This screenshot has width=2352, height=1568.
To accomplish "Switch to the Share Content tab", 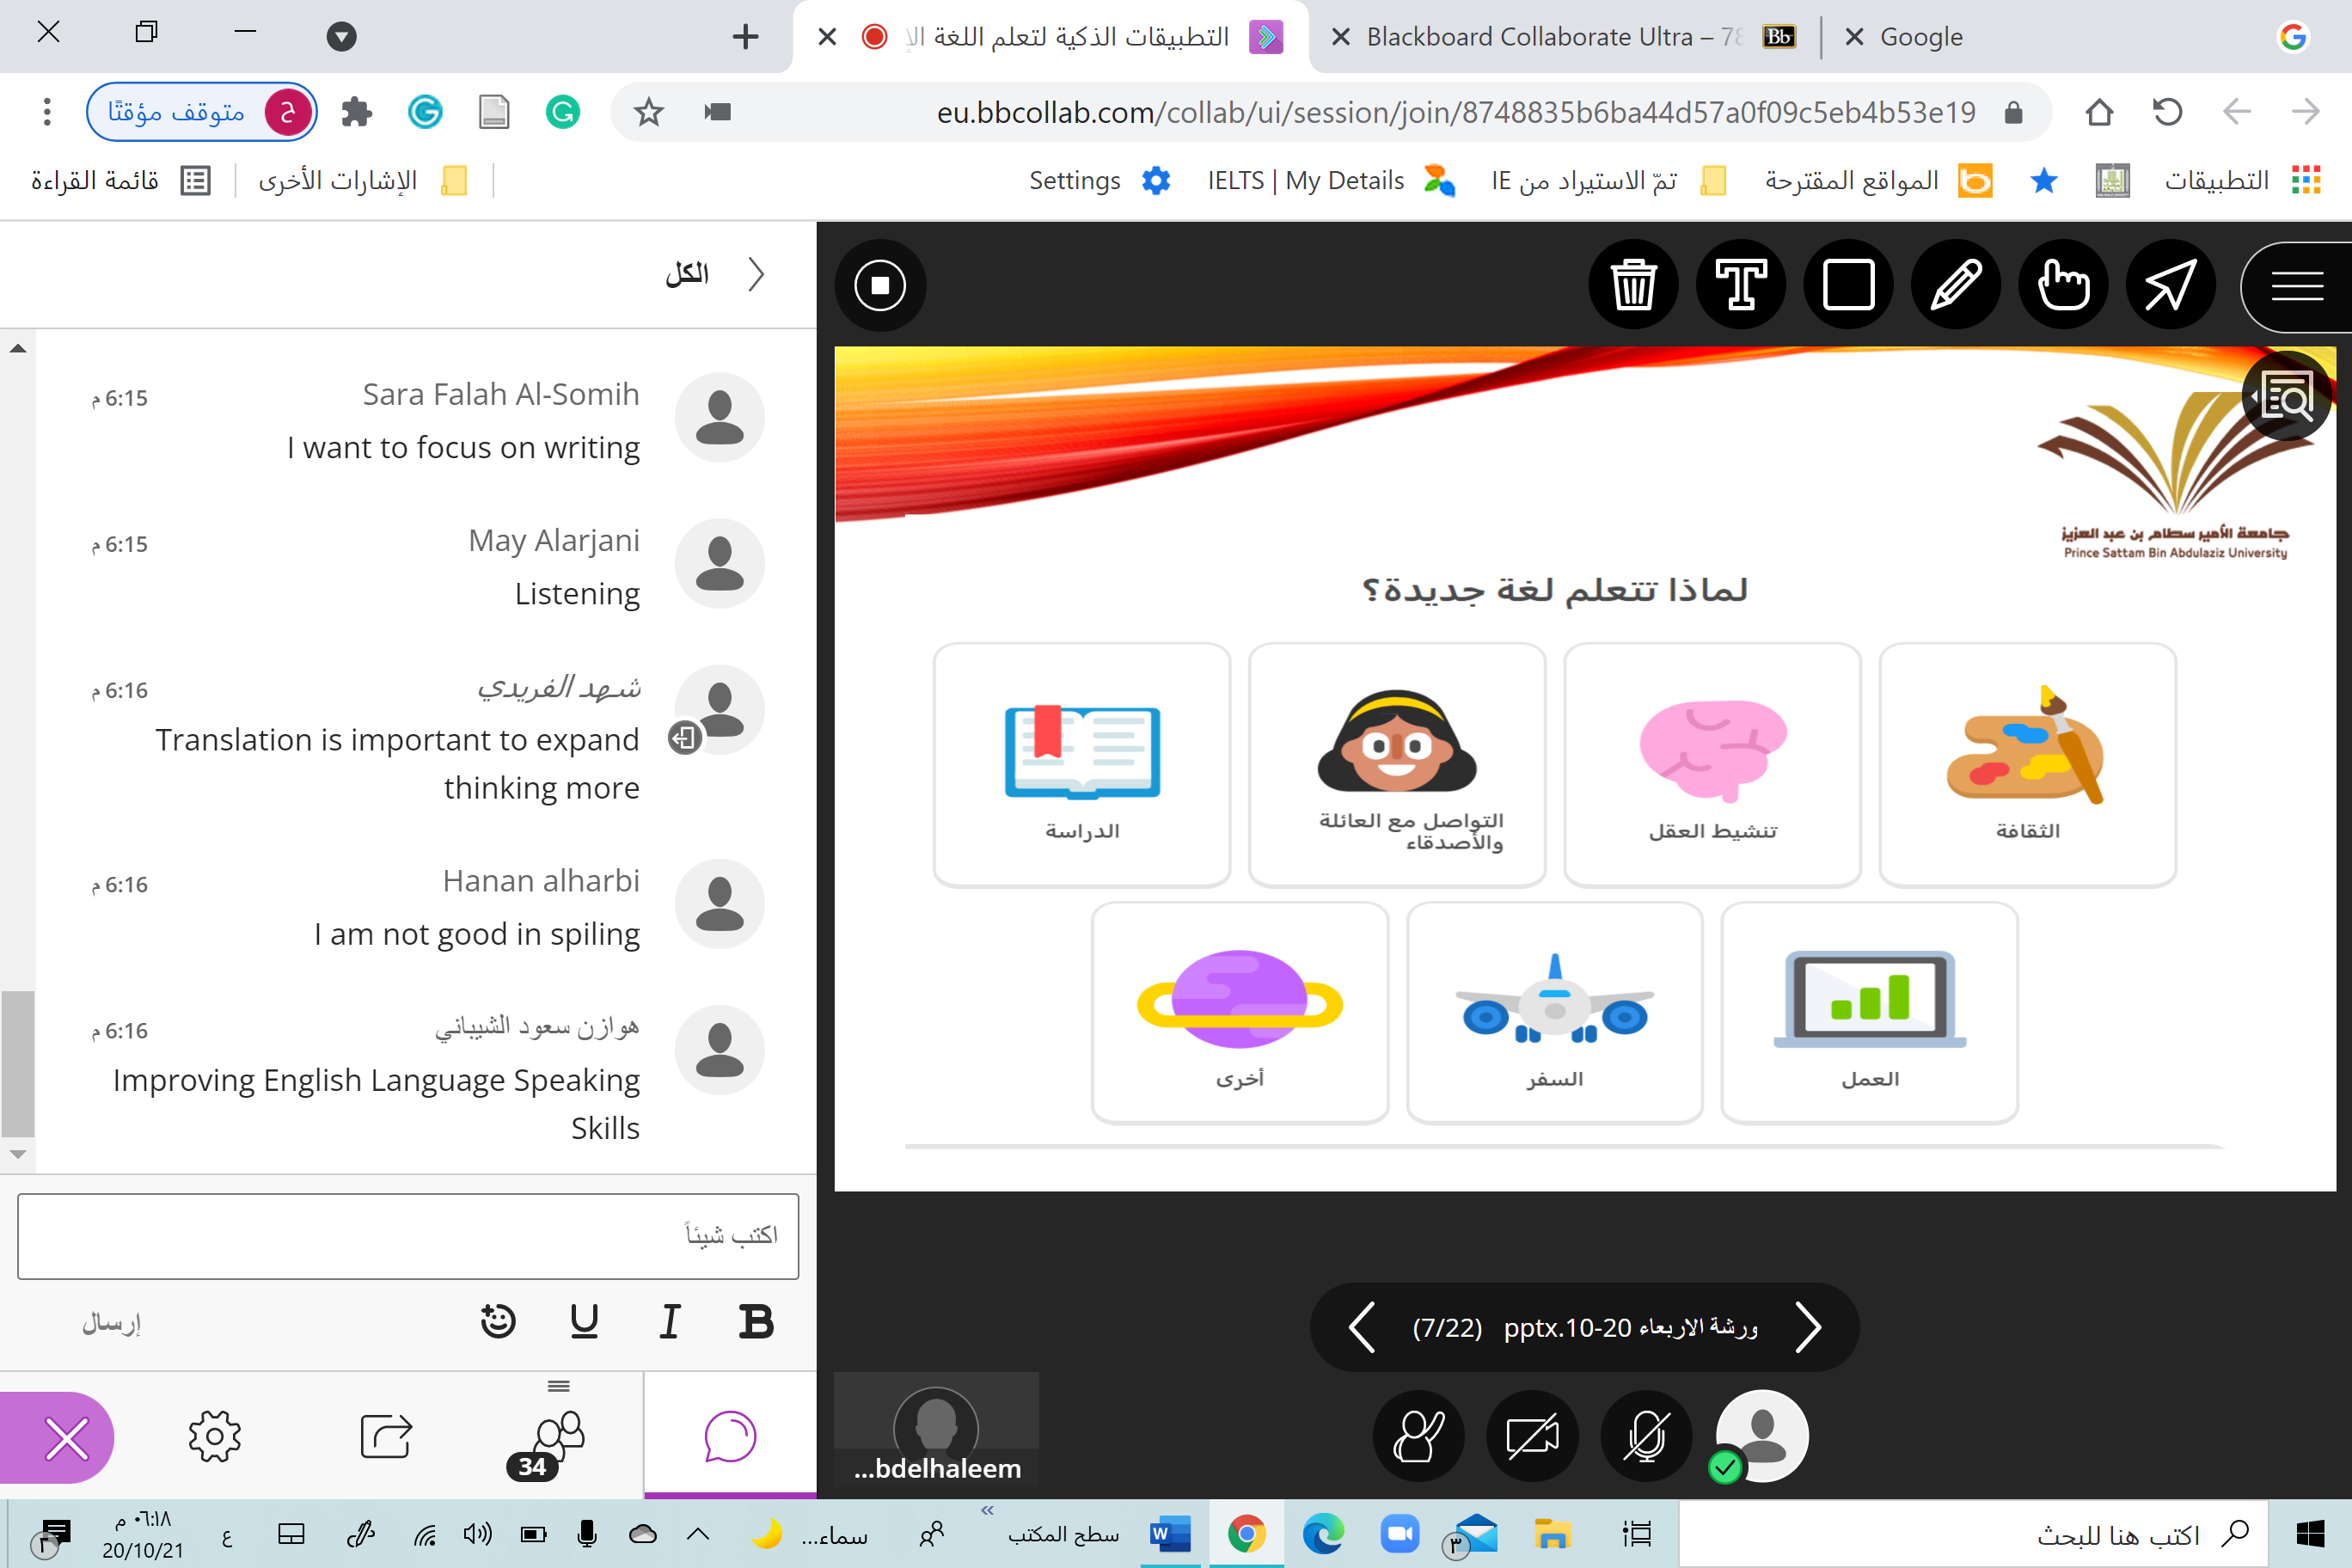I will pos(386,1437).
